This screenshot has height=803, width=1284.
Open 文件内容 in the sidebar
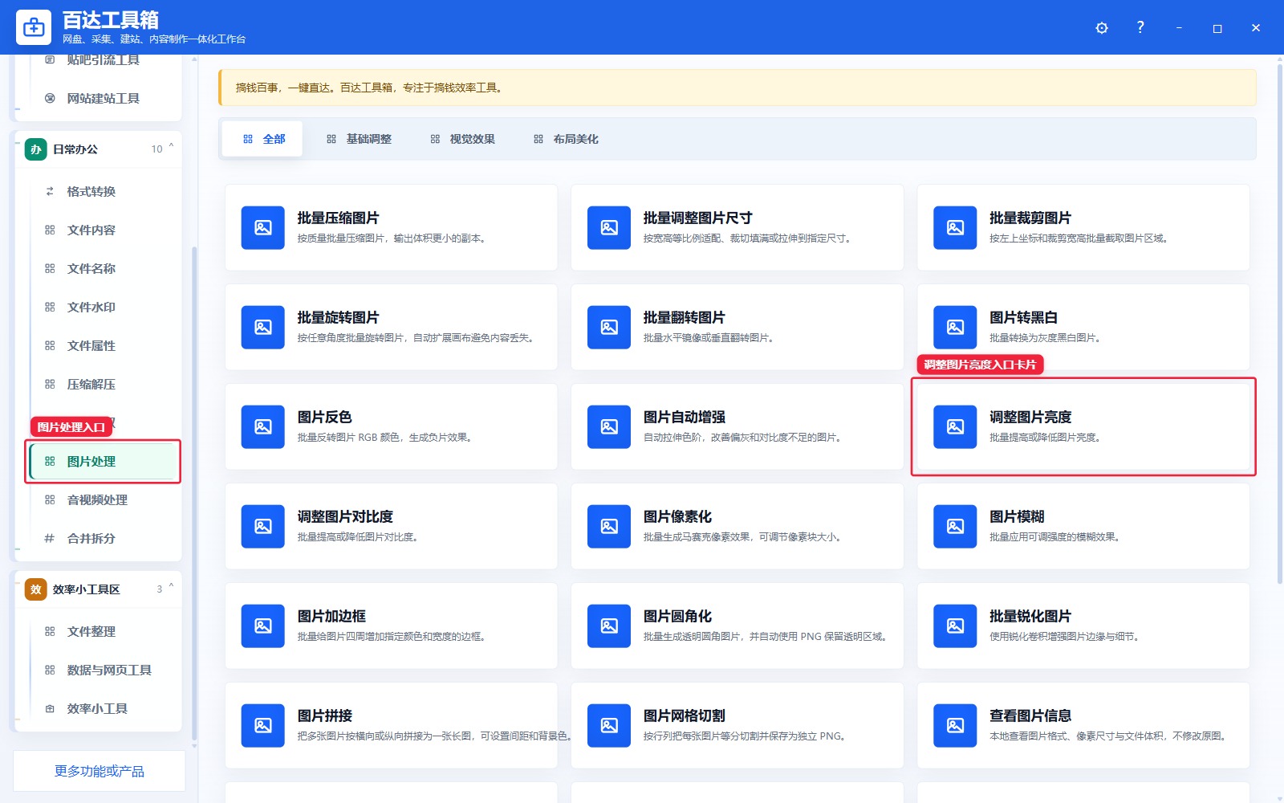[x=104, y=230]
